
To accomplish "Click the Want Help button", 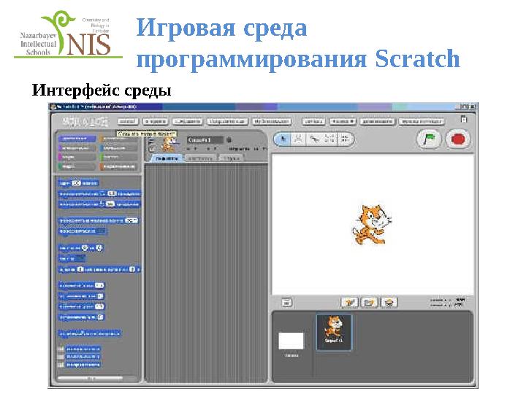I will [422, 121].
